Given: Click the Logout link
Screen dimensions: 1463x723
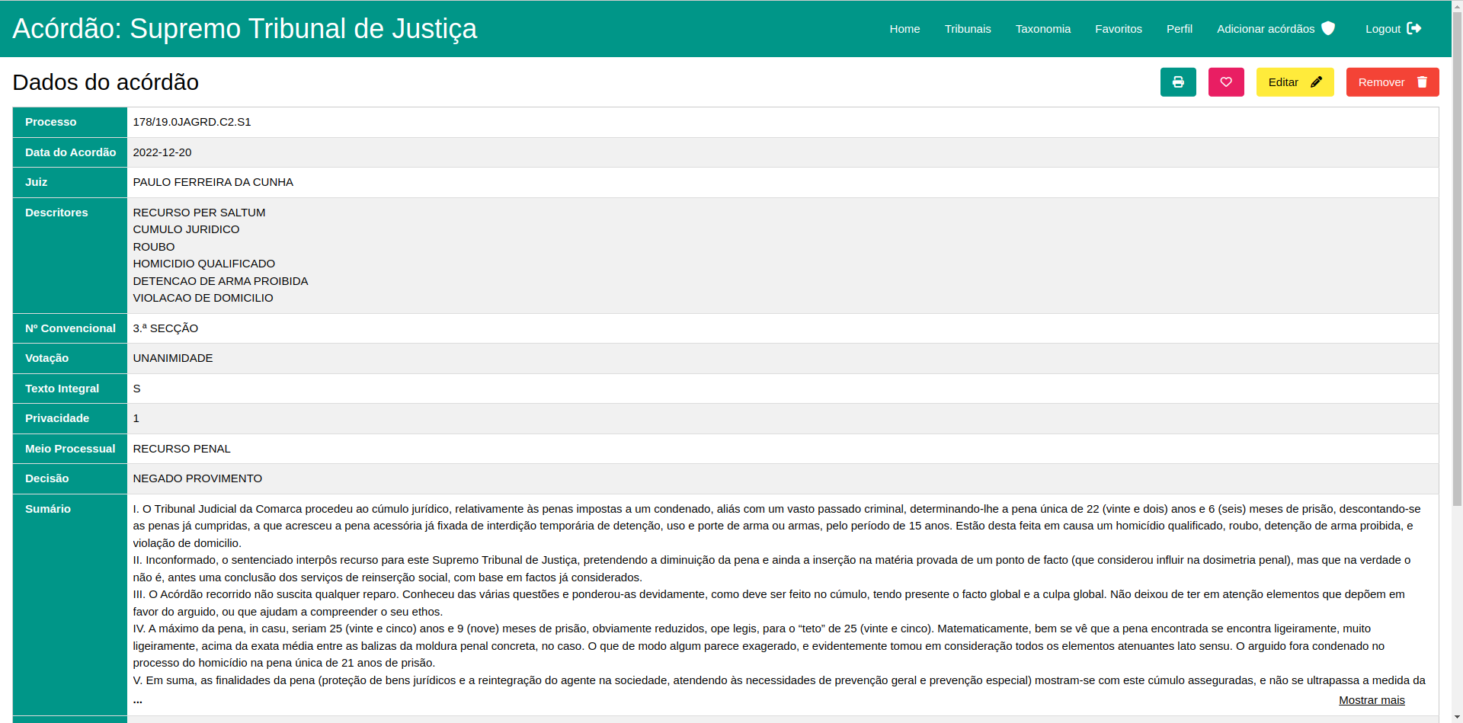Looking at the screenshot, I should coord(1393,29).
